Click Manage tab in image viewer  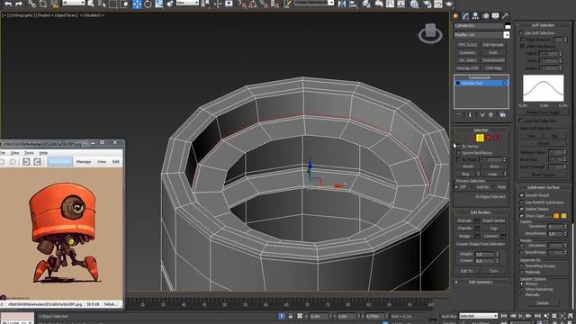[84, 162]
